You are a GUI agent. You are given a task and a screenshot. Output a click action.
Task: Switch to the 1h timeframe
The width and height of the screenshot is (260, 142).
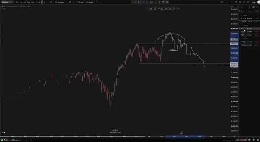[x=36, y=2]
